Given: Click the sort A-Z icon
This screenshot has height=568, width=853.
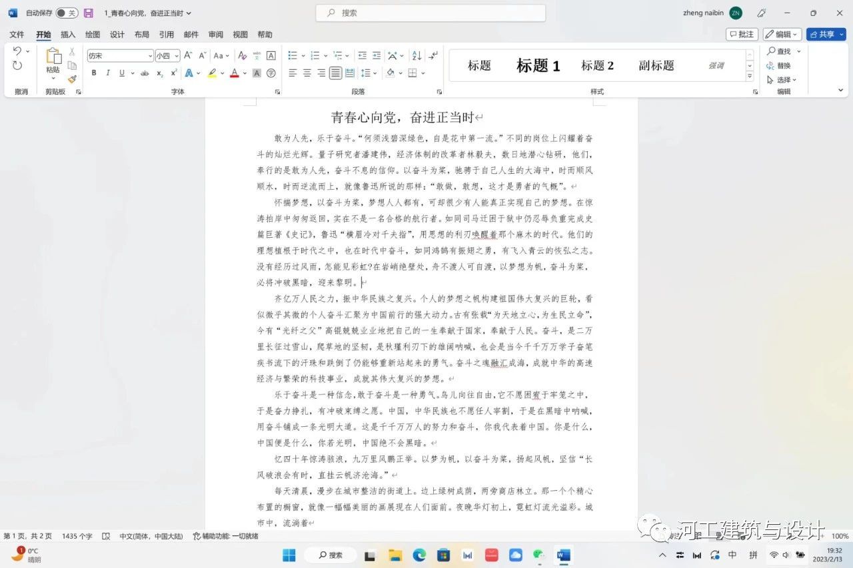Looking at the screenshot, I should [417, 56].
